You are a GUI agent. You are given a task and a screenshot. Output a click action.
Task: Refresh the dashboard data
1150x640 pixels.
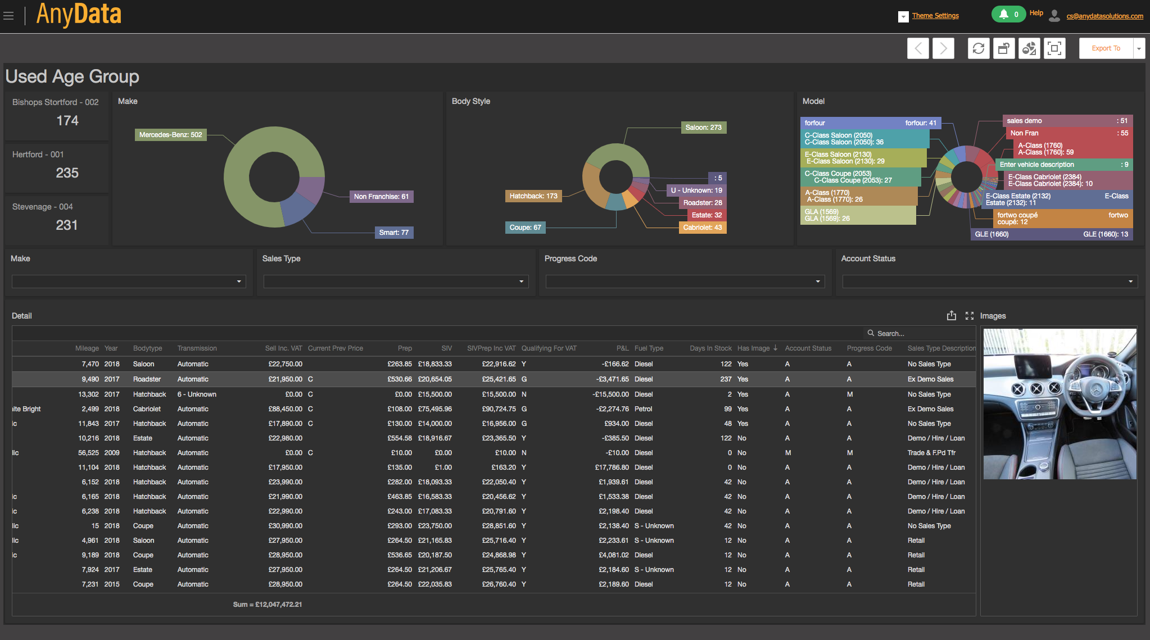click(x=979, y=48)
